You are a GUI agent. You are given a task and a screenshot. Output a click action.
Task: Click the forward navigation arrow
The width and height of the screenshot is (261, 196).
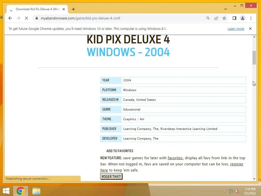pos(18,18)
